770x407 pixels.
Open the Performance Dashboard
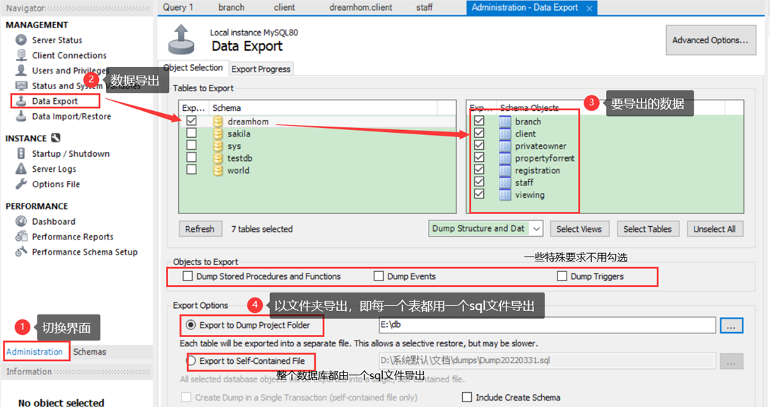point(54,221)
